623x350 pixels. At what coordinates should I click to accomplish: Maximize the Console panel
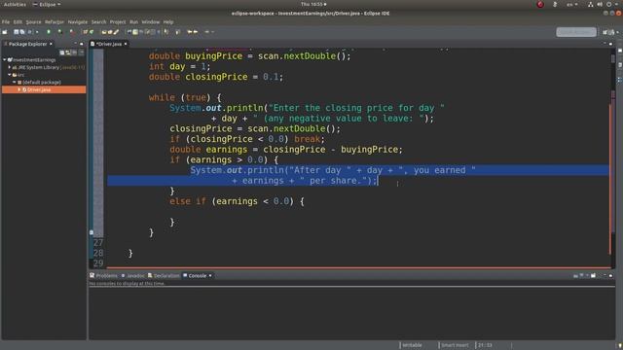click(610, 275)
